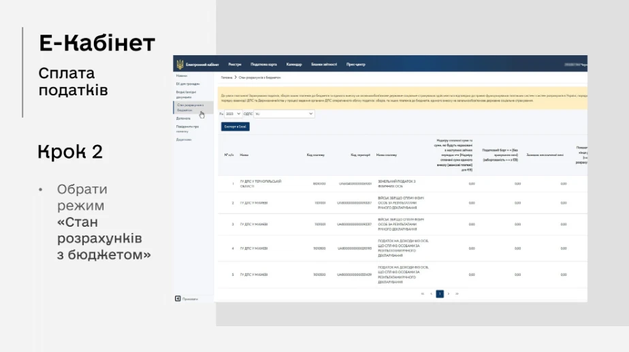Open Бланки звітності in navigation bar
Viewport: 629px width, 352px height.
(x=324, y=64)
